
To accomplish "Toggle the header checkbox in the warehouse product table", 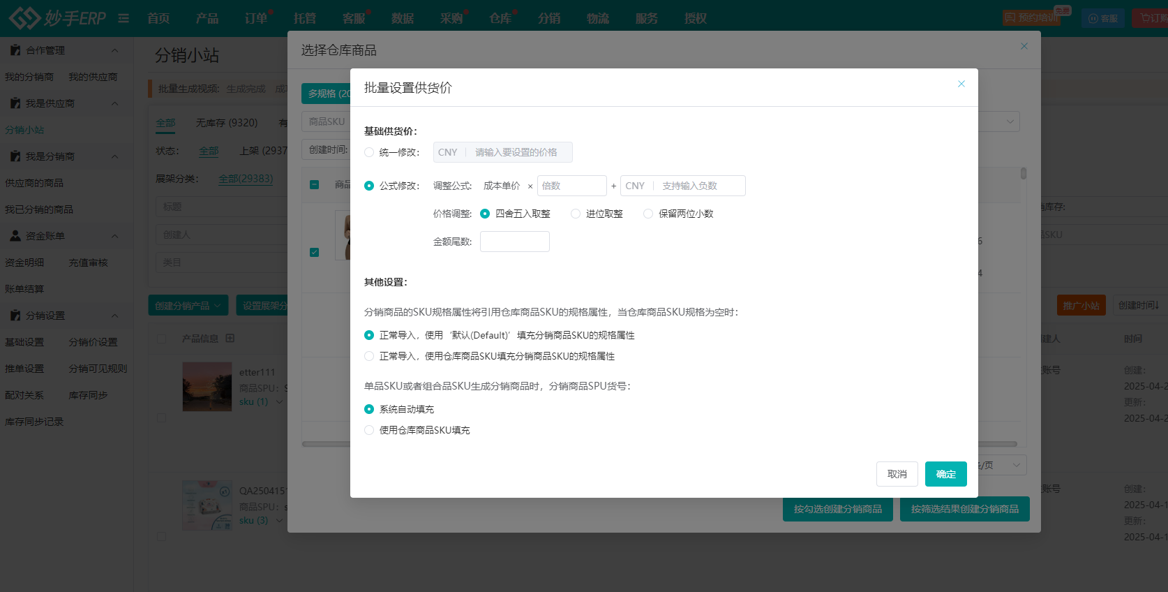I will click(315, 184).
